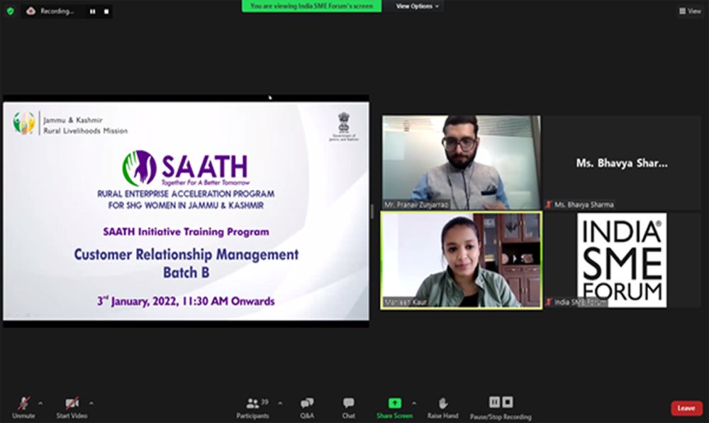
Task: Select Mr. Pranav Zunjarrao's video tile
Action: pyautogui.click(x=462, y=163)
